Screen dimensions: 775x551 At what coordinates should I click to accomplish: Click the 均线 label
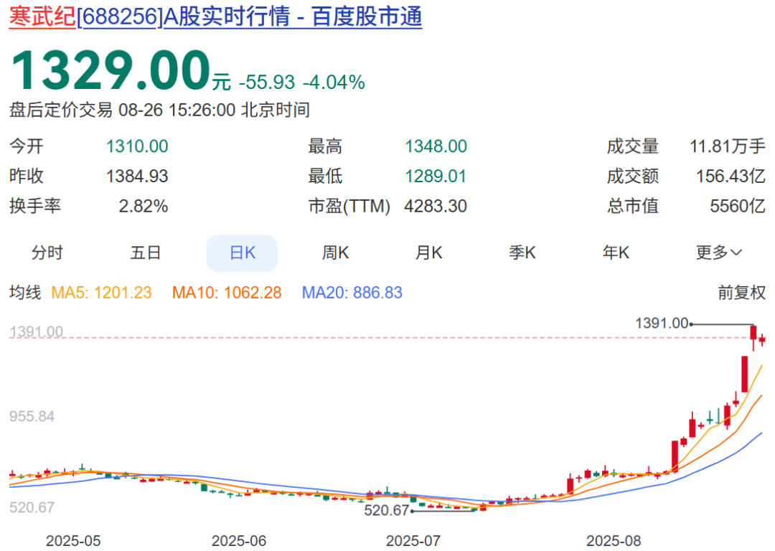(x=25, y=293)
